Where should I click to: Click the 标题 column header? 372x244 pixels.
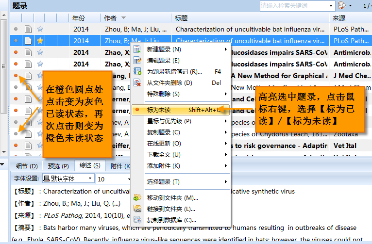250,18
